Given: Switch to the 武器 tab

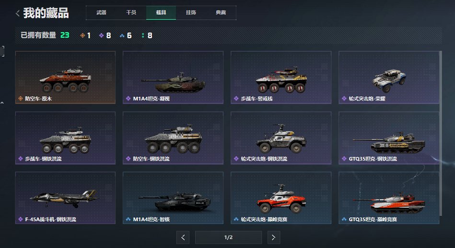Looking at the screenshot, I should (x=101, y=12).
